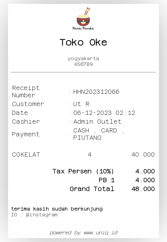Select the date 06-12-2023 02:12
Screen dimensions: 167x242
104,113
